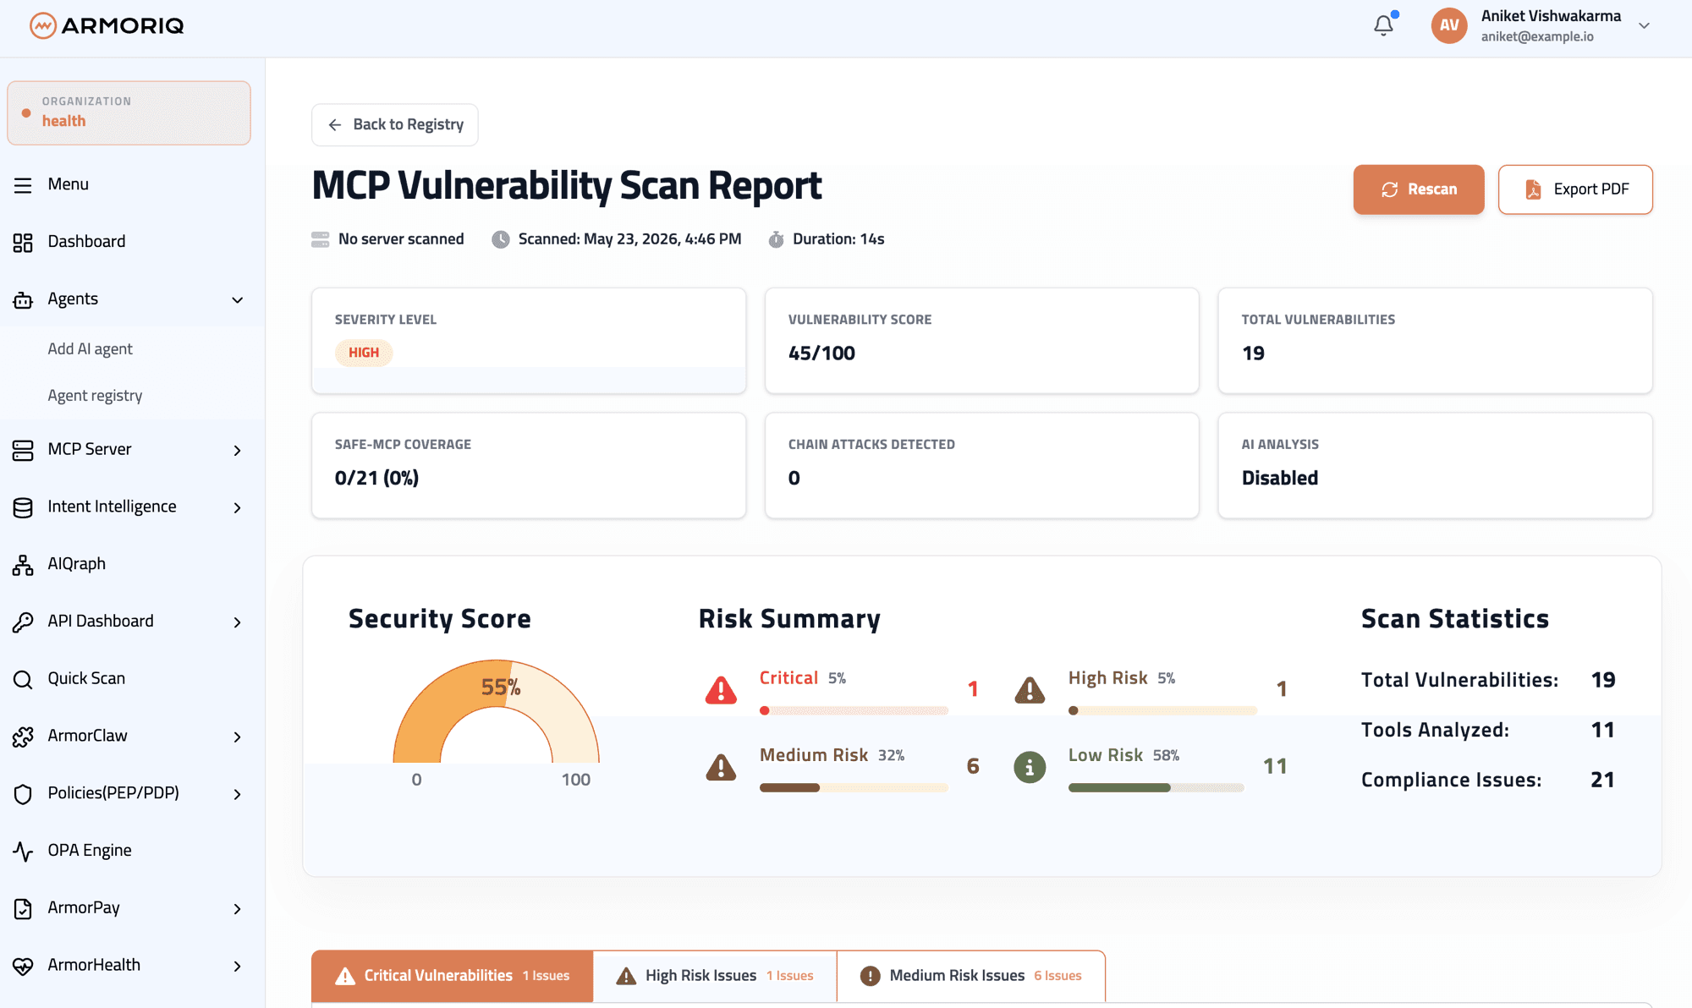Click the HIGH severity badge

tap(364, 353)
